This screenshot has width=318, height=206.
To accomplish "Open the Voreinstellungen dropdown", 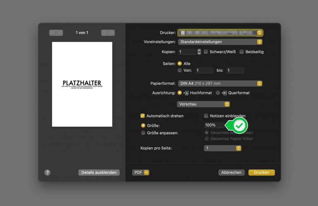I will click(x=220, y=42).
